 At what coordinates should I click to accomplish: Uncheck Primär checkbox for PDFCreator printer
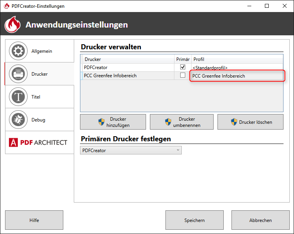[183, 68]
